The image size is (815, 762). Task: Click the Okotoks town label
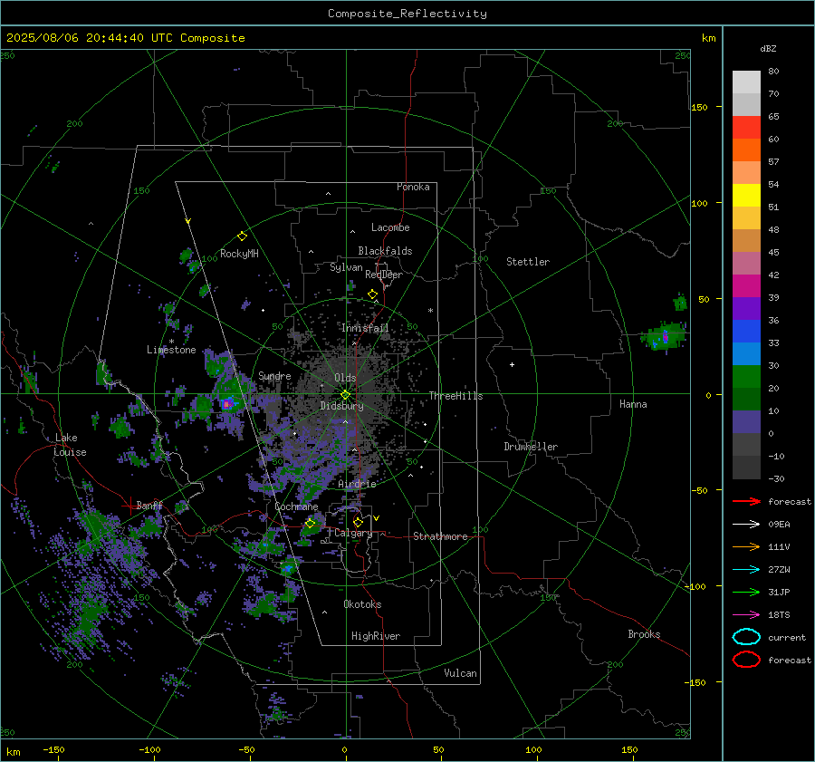362,604
